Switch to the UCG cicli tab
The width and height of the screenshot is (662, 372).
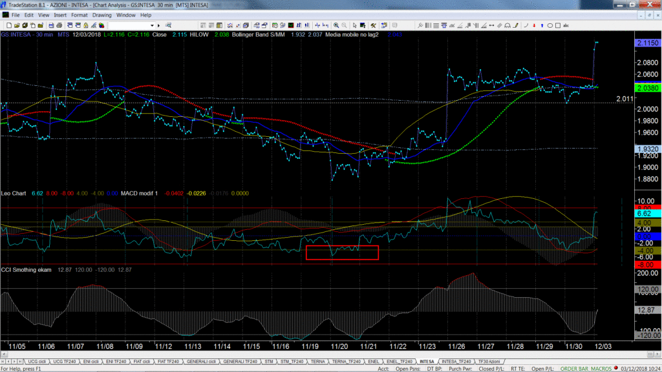[x=37, y=362]
